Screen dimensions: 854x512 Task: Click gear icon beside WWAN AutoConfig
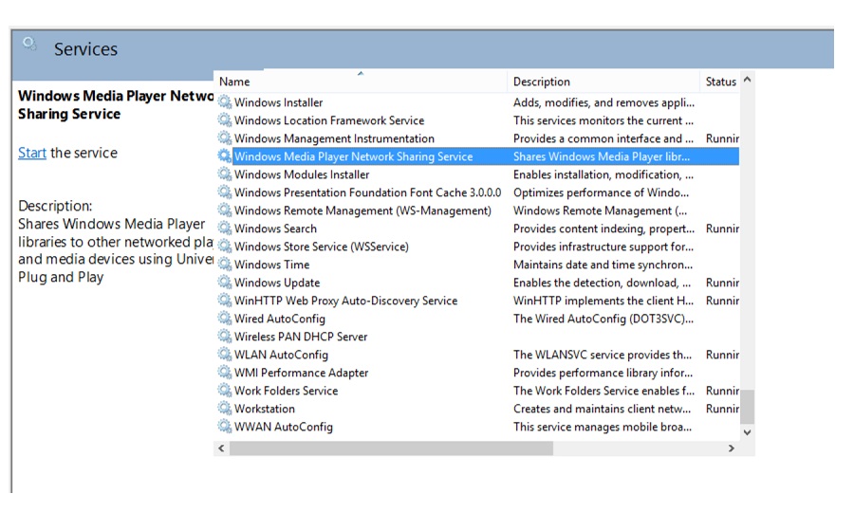224,426
